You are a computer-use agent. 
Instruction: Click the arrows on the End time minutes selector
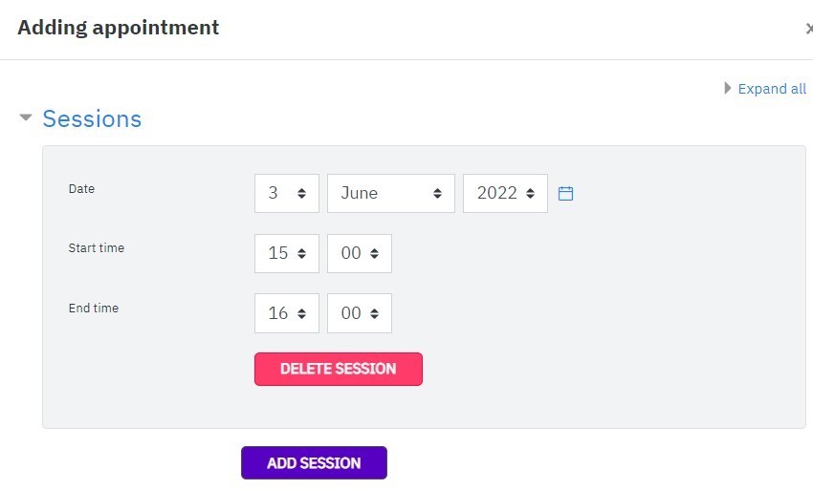374,313
